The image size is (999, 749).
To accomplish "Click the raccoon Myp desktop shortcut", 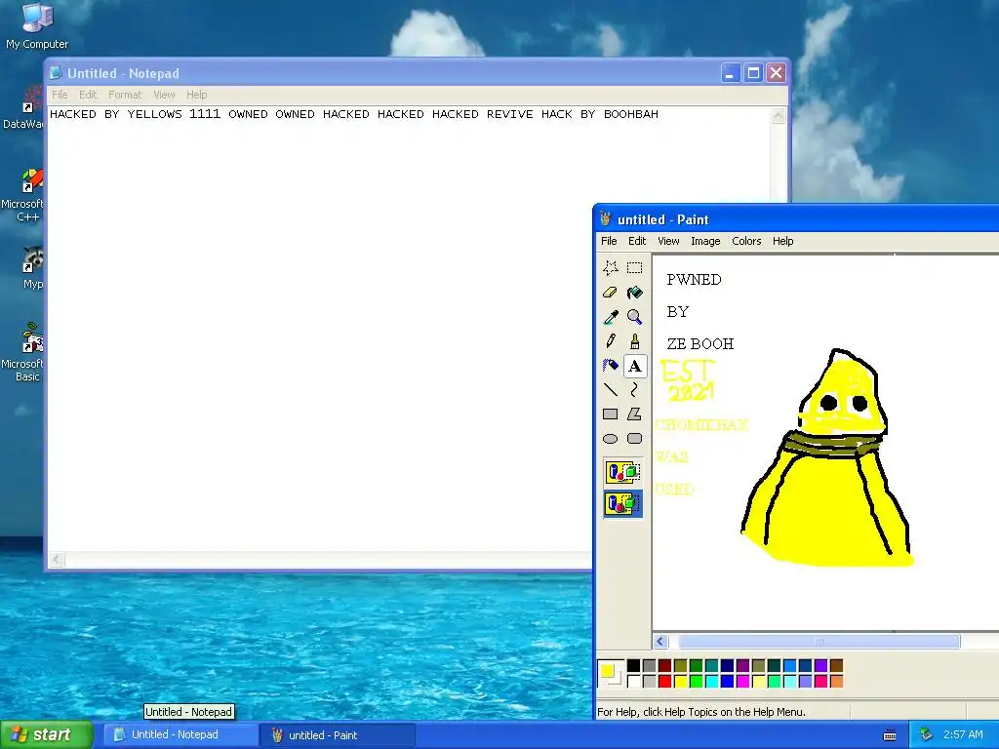I will pyautogui.click(x=32, y=267).
